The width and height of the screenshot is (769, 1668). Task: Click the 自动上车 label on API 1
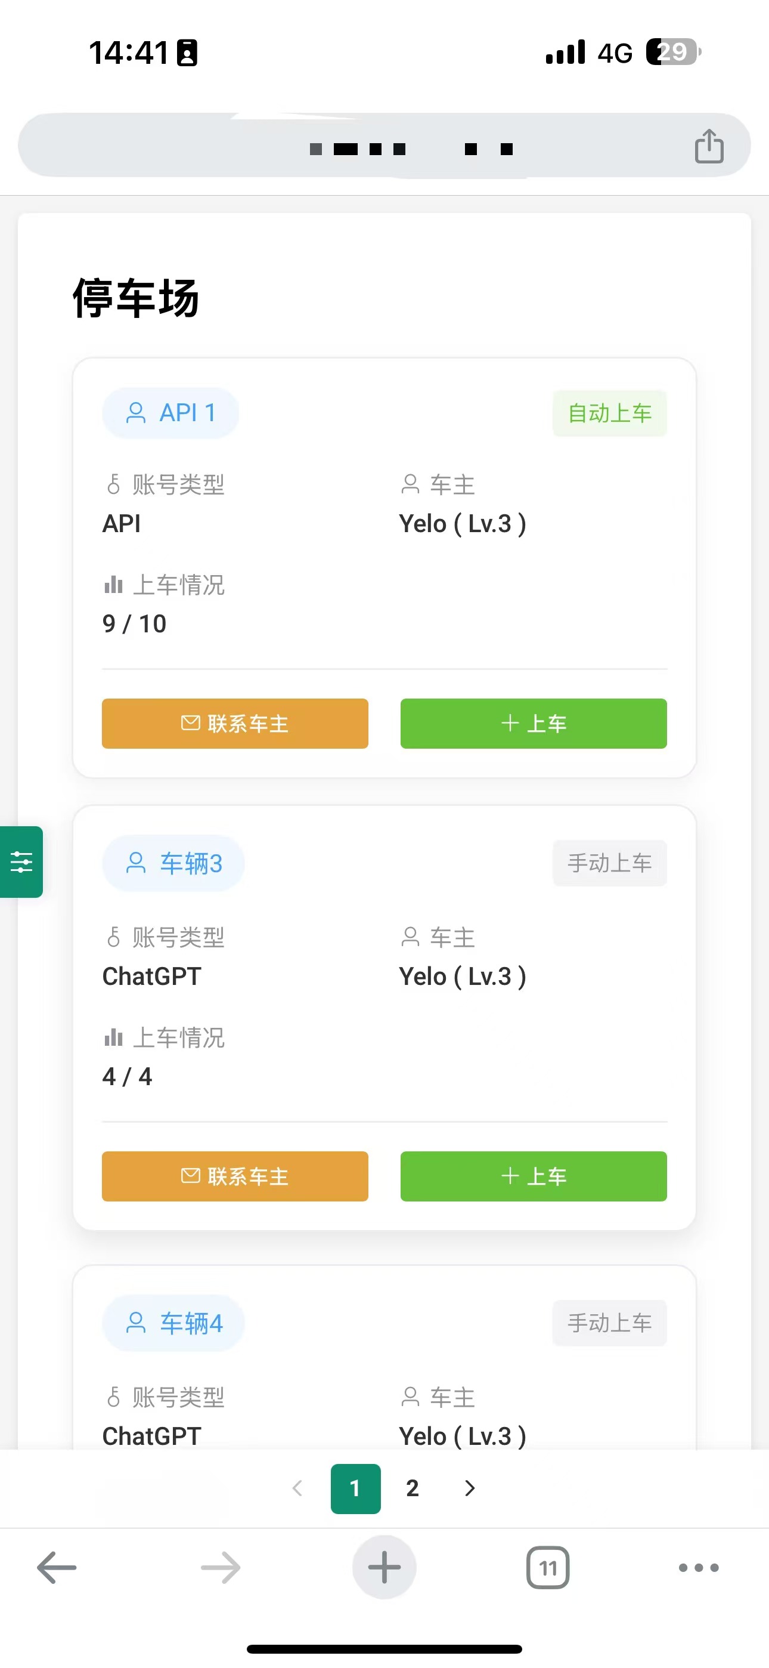pos(609,413)
